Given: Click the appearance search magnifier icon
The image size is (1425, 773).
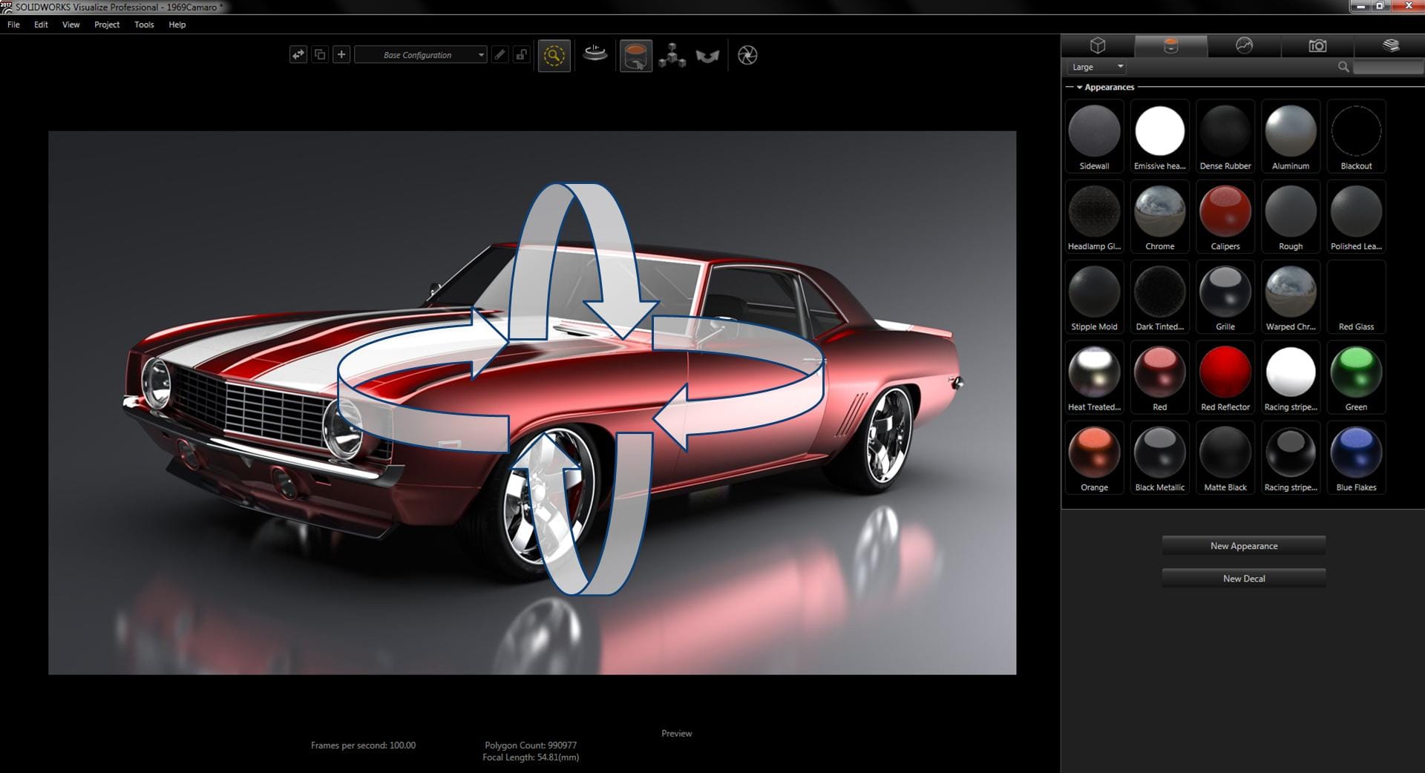Looking at the screenshot, I should tap(1343, 68).
